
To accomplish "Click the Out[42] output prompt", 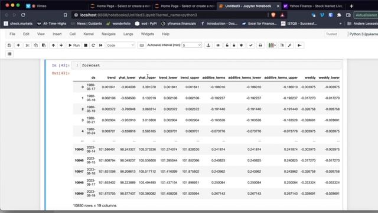I will 60,73.
